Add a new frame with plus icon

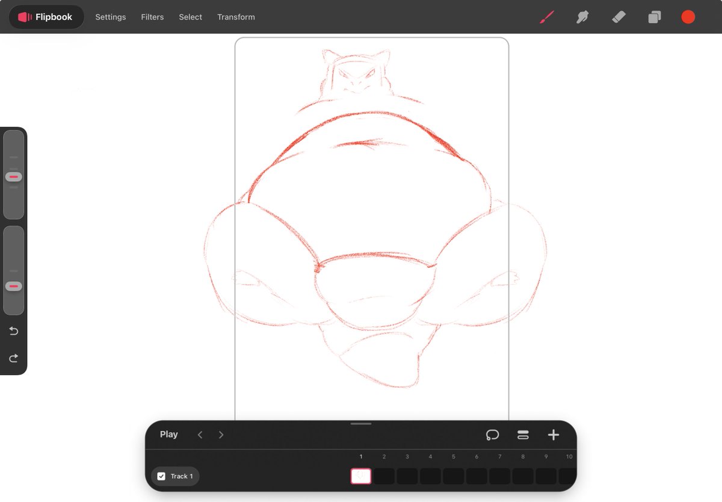click(x=554, y=435)
